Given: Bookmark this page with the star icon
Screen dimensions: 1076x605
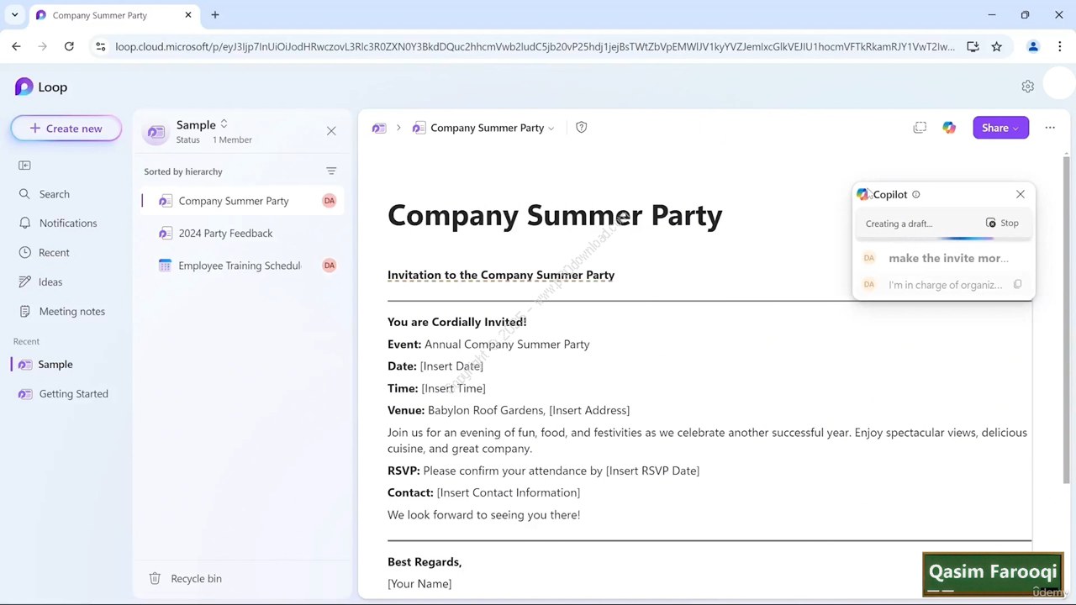Looking at the screenshot, I should [x=996, y=46].
